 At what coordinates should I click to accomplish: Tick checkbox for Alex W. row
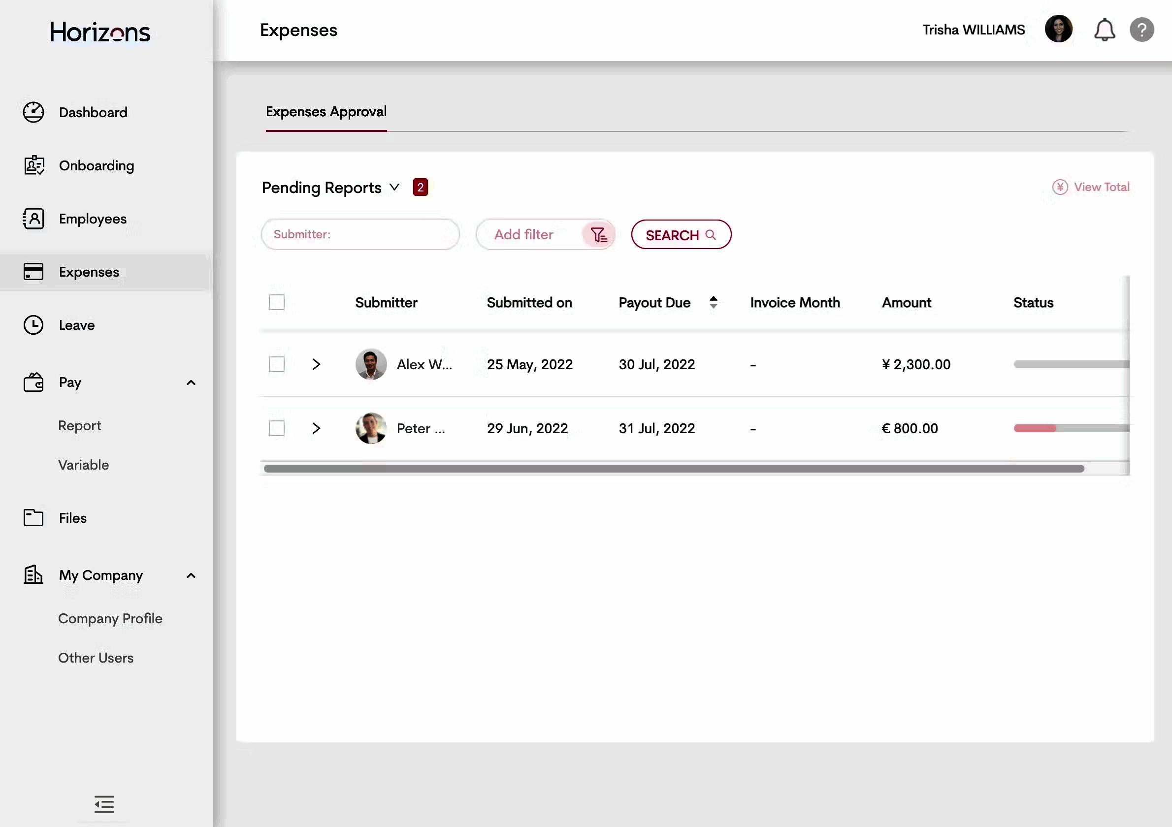(x=277, y=364)
